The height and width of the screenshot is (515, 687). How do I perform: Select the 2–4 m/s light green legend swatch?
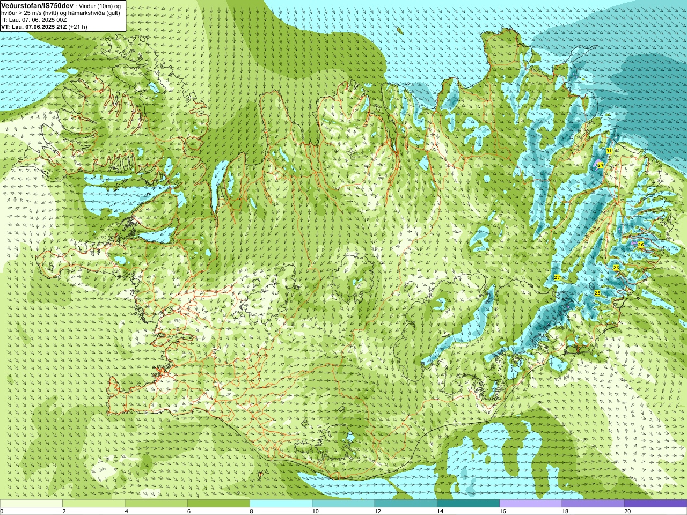click(x=93, y=504)
